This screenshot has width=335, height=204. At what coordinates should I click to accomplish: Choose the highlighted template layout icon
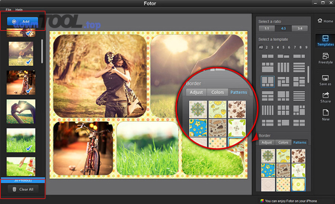(268, 82)
